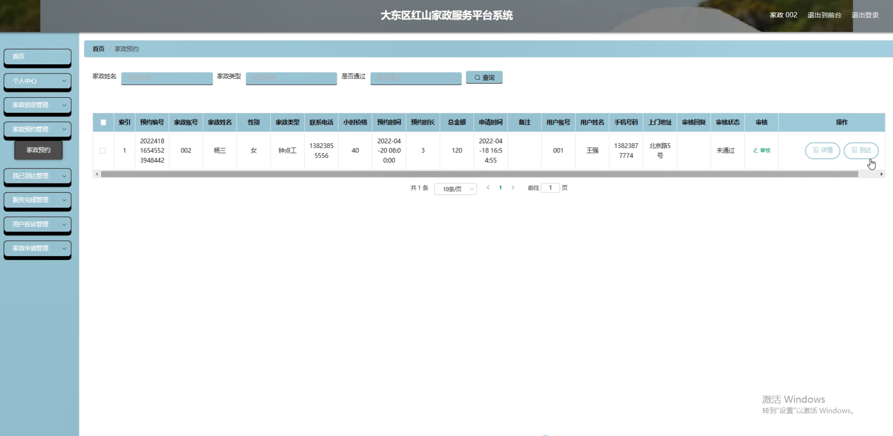Go to 首页 in the sidebar
Screen dimensions: 893x436
[x=37, y=57]
